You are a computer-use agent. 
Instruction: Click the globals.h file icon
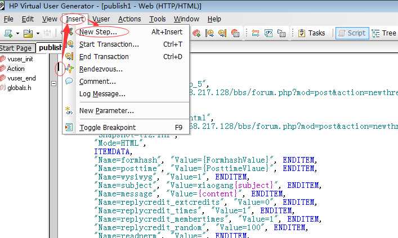[3, 88]
